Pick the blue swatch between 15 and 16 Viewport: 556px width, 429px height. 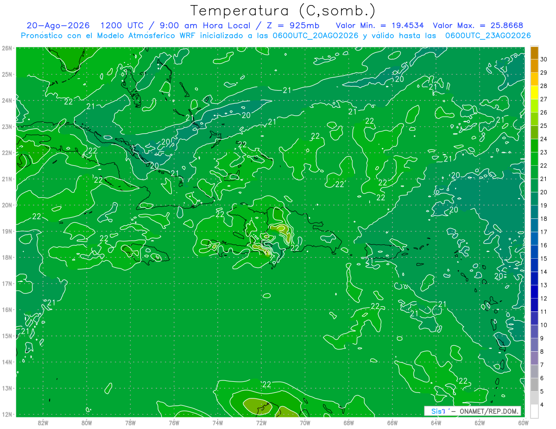tap(534, 252)
